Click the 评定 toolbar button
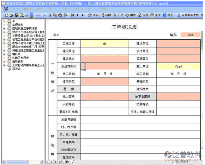205x165 pixels. point(93,15)
